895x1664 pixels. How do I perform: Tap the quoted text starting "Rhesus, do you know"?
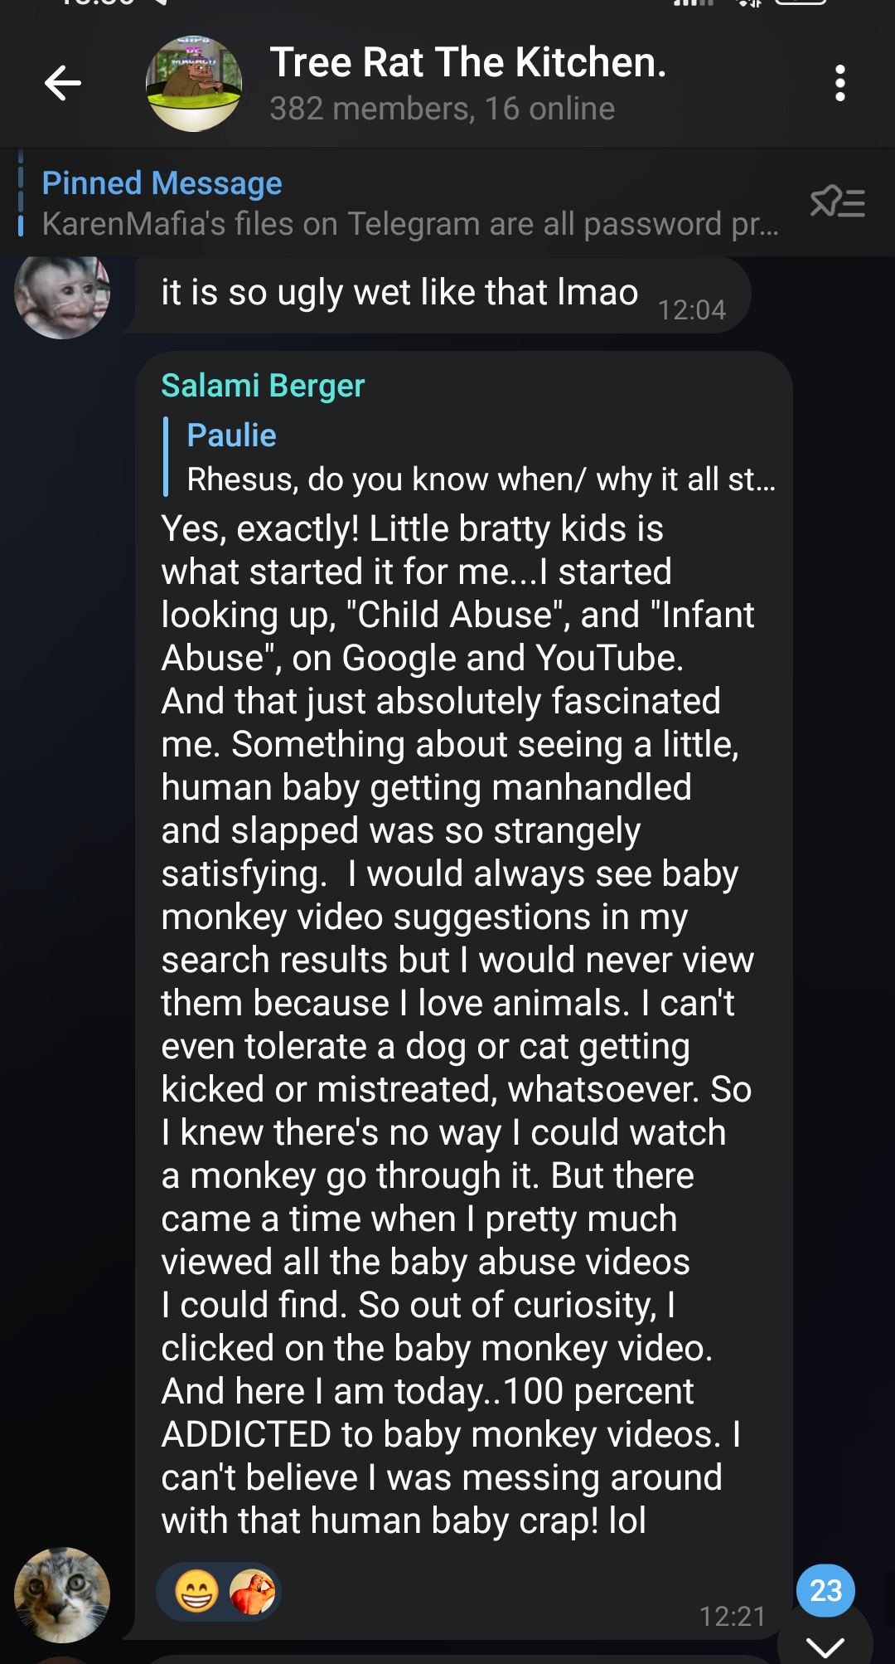pyautogui.click(x=481, y=479)
